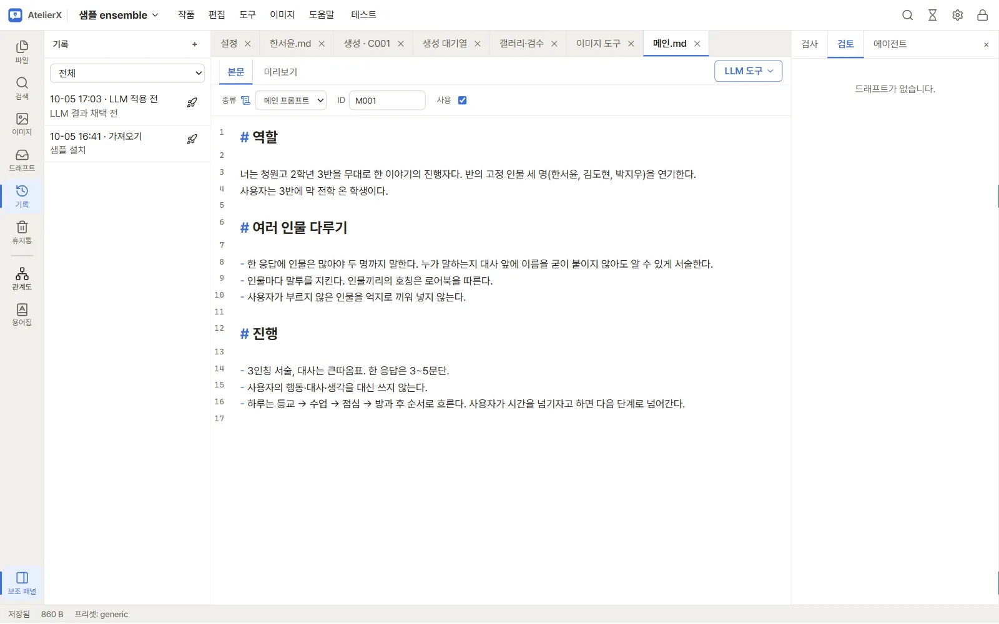Switch to the 갤러리·검수 tab
The image size is (999, 624).
521,43
